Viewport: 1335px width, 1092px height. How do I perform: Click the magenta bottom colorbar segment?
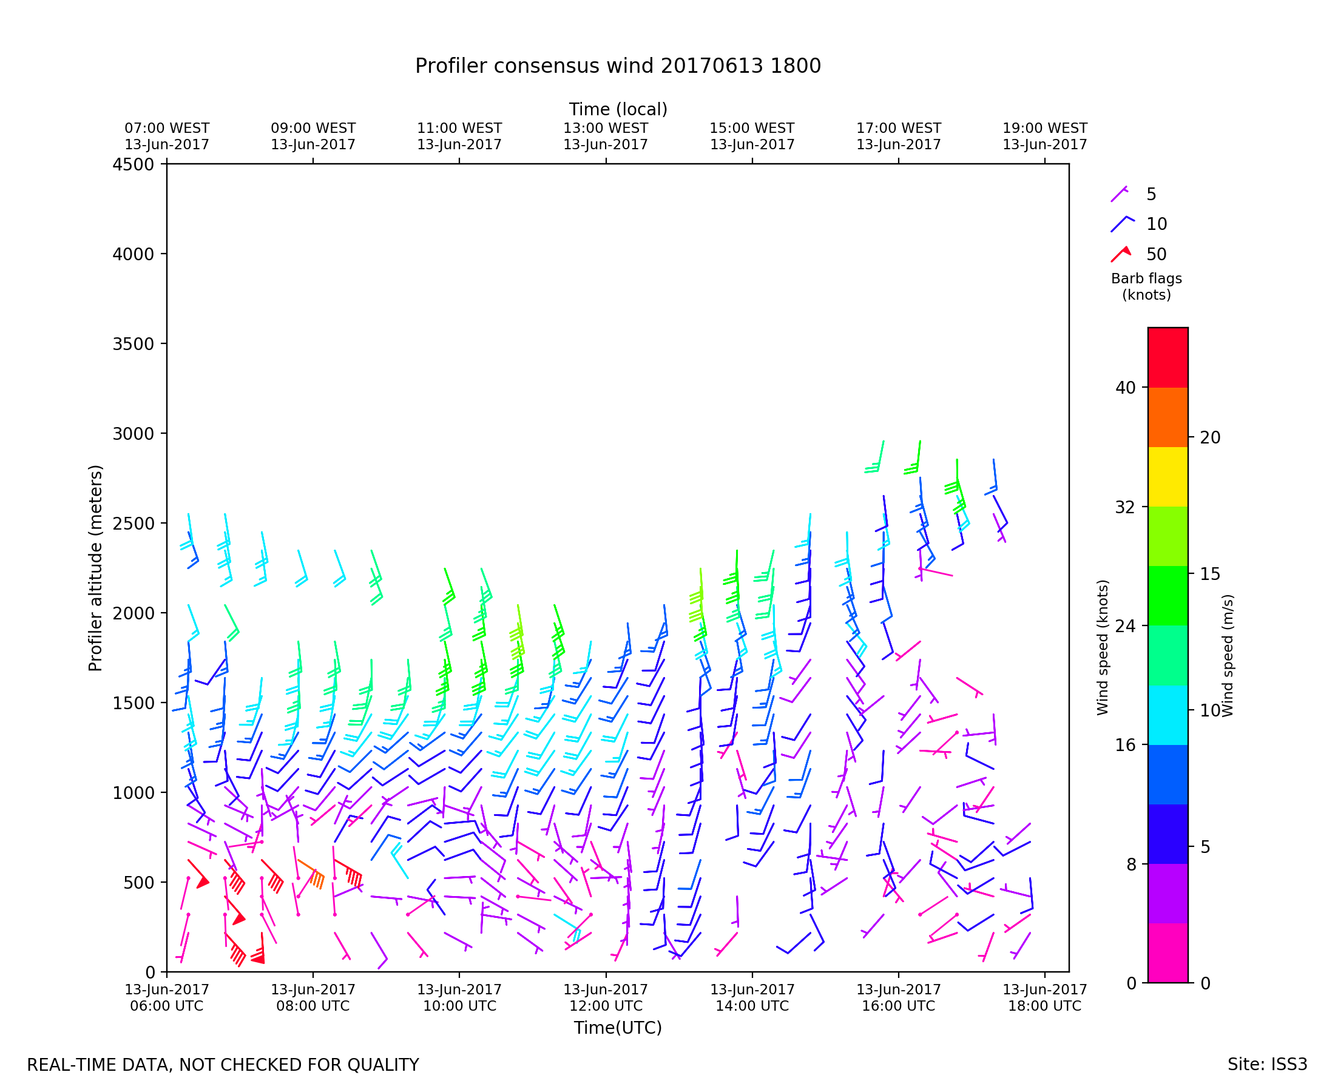point(1168,952)
